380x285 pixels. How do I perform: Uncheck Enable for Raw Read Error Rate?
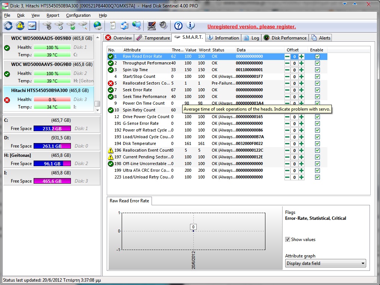(317, 56)
